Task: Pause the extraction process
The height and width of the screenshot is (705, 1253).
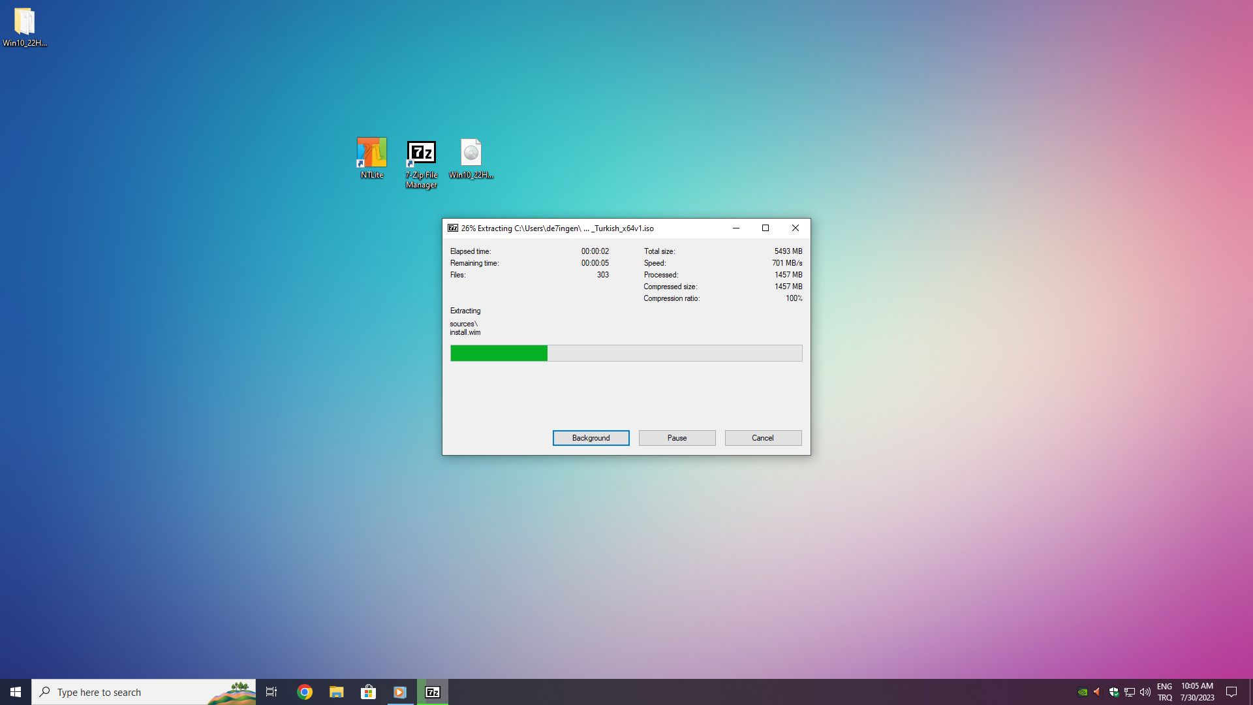Action: 677,438
